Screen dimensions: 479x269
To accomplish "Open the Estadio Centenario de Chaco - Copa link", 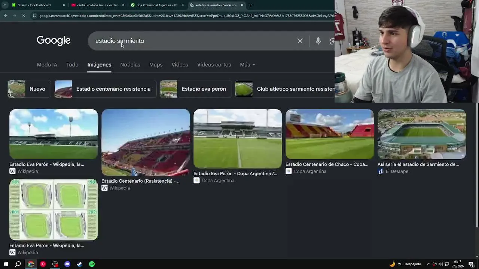I will click(x=327, y=164).
